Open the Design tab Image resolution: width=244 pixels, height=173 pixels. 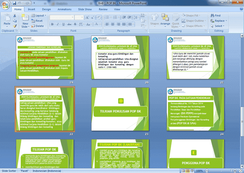(x=46, y=9)
